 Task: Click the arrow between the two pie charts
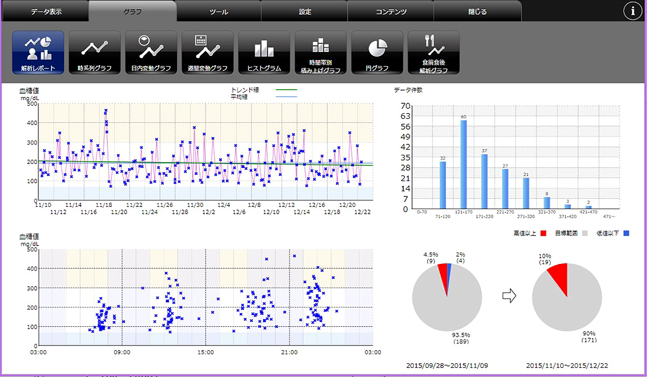pyautogui.click(x=509, y=295)
